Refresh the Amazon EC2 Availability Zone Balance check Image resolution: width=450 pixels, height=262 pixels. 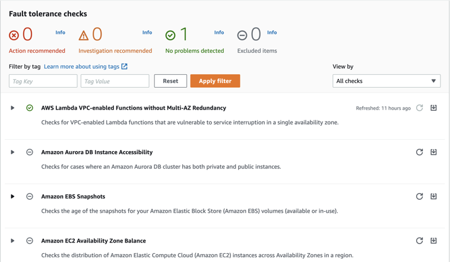click(419, 241)
